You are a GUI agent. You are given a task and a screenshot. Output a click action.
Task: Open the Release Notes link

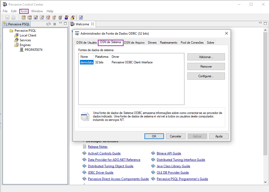98,147
